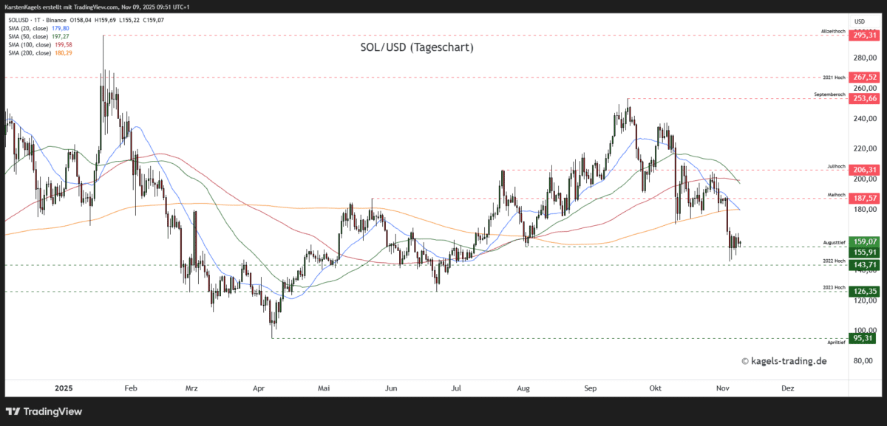
Task: Open the Binance exchange selector
Action: point(55,20)
